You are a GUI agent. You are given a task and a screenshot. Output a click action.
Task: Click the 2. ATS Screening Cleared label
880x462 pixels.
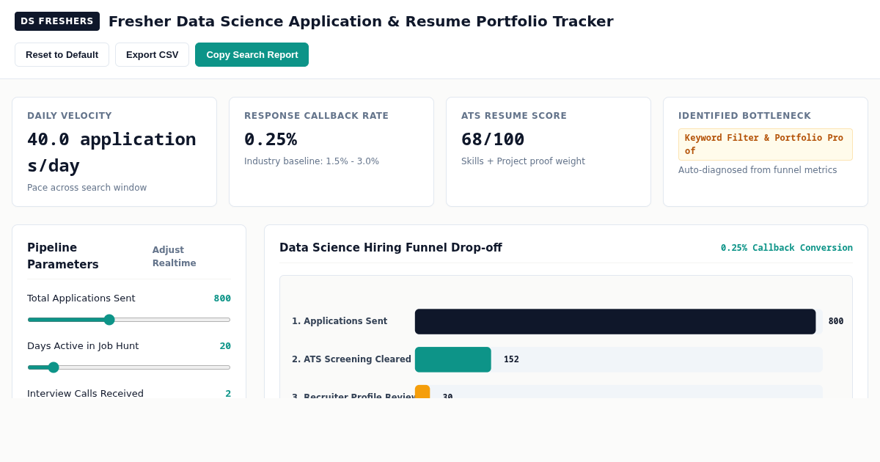point(351,359)
